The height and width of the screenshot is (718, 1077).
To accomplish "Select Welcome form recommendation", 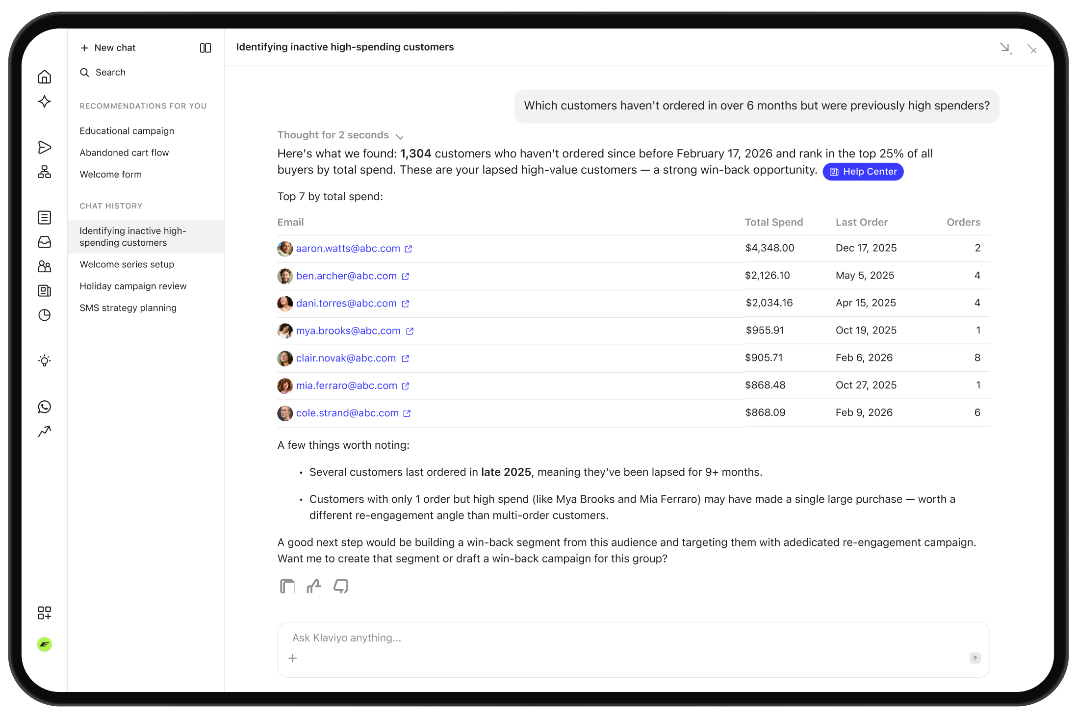I will [111, 174].
